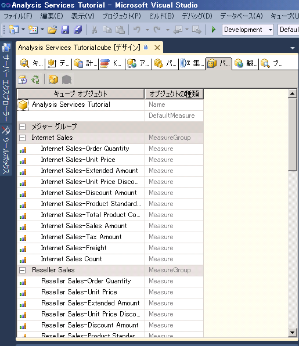
Task: Click the Cut scissors icon
Action: point(95,30)
